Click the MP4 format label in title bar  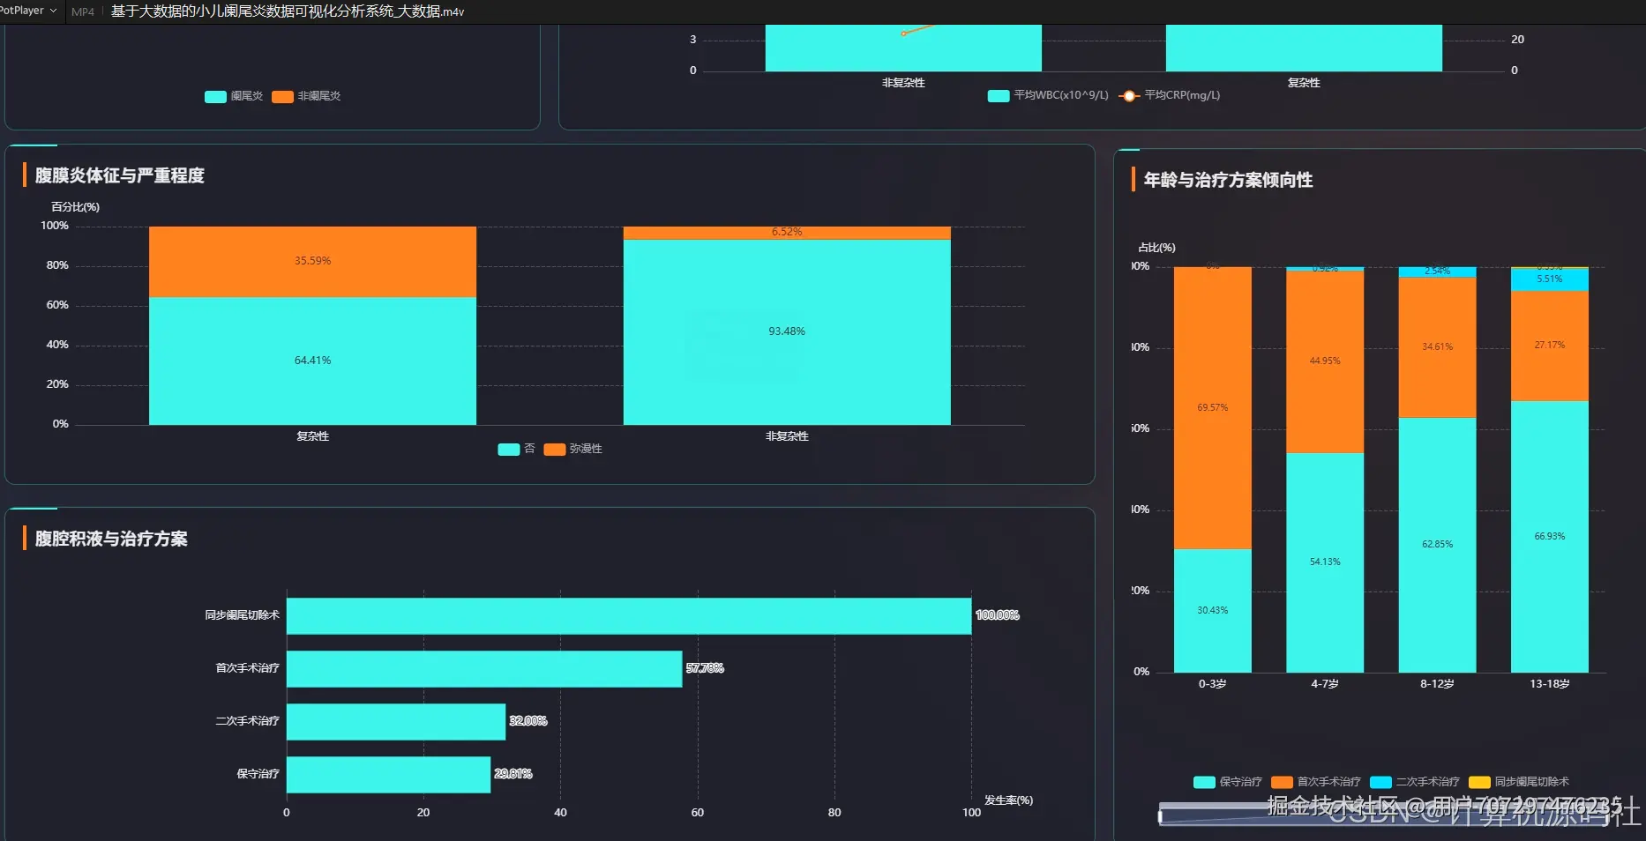pyautogui.click(x=83, y=11)
